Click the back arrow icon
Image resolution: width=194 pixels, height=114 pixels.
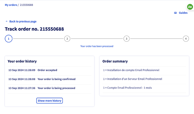tap(7, 21)
